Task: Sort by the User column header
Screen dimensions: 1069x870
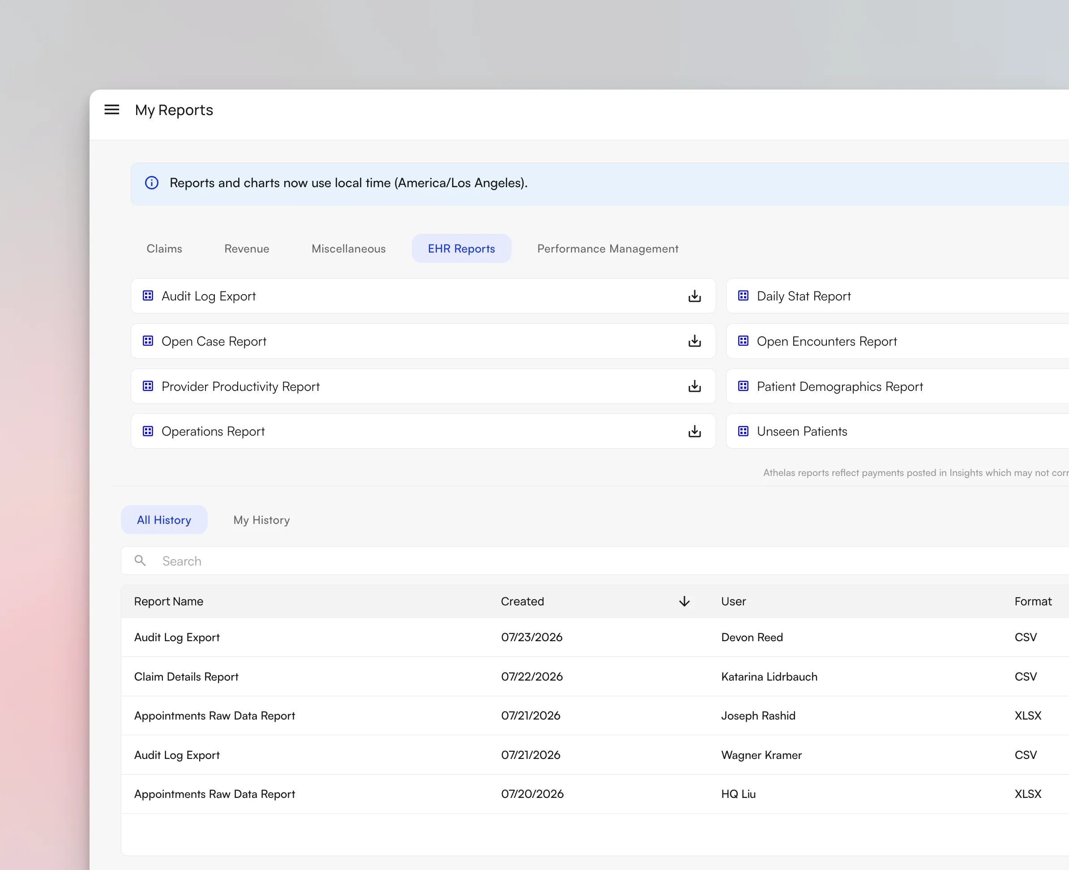Action: [733, 601]
